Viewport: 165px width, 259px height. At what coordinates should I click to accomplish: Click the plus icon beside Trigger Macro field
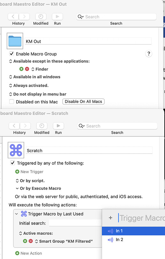tap(110, 218)
